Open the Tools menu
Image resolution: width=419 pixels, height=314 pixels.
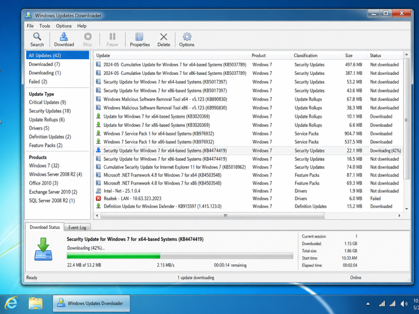pyautogui.click(x=45, y=26)
